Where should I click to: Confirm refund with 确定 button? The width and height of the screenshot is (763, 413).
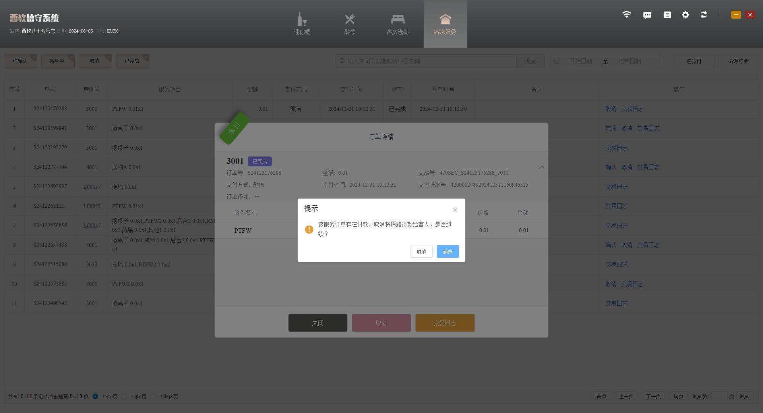(447, 251)
